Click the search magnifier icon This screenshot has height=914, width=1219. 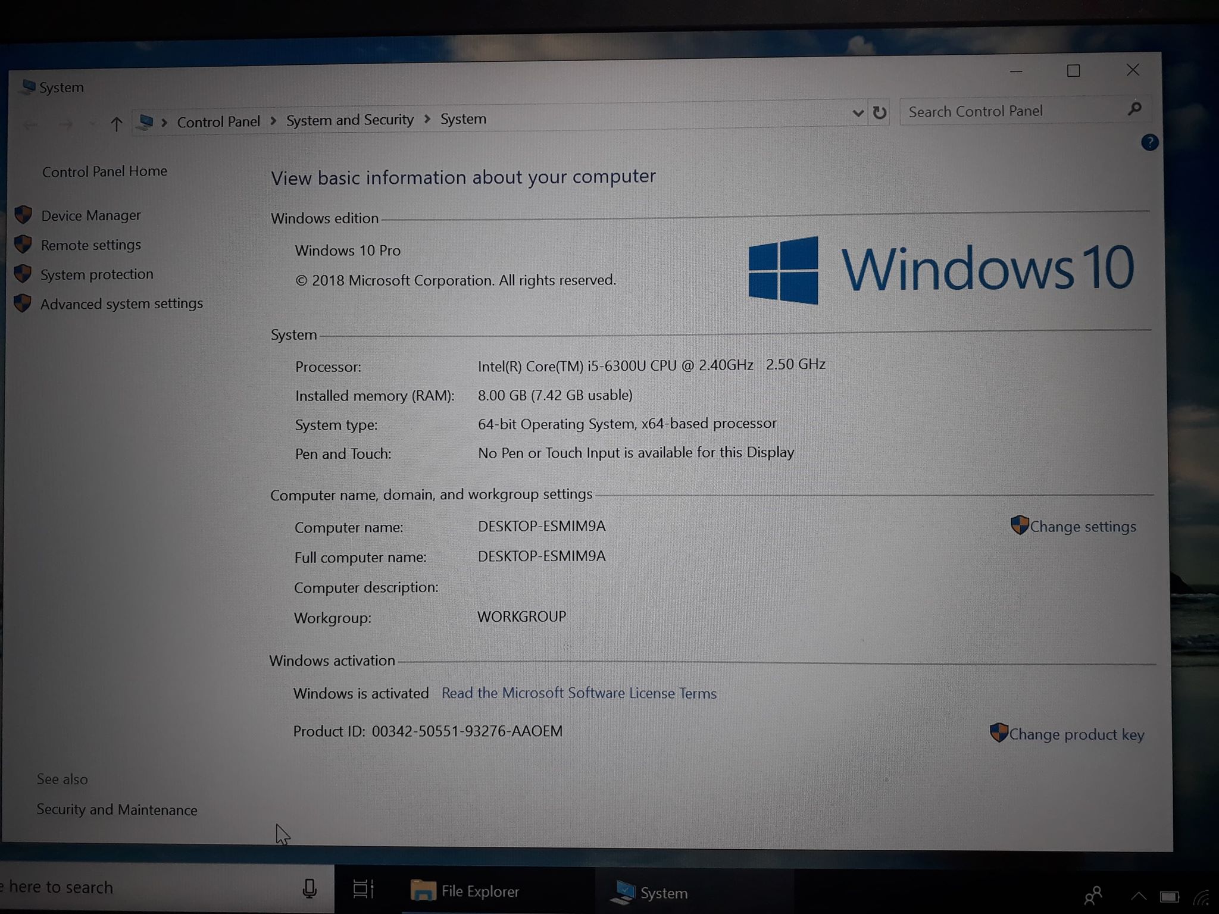pos(1134,109)
